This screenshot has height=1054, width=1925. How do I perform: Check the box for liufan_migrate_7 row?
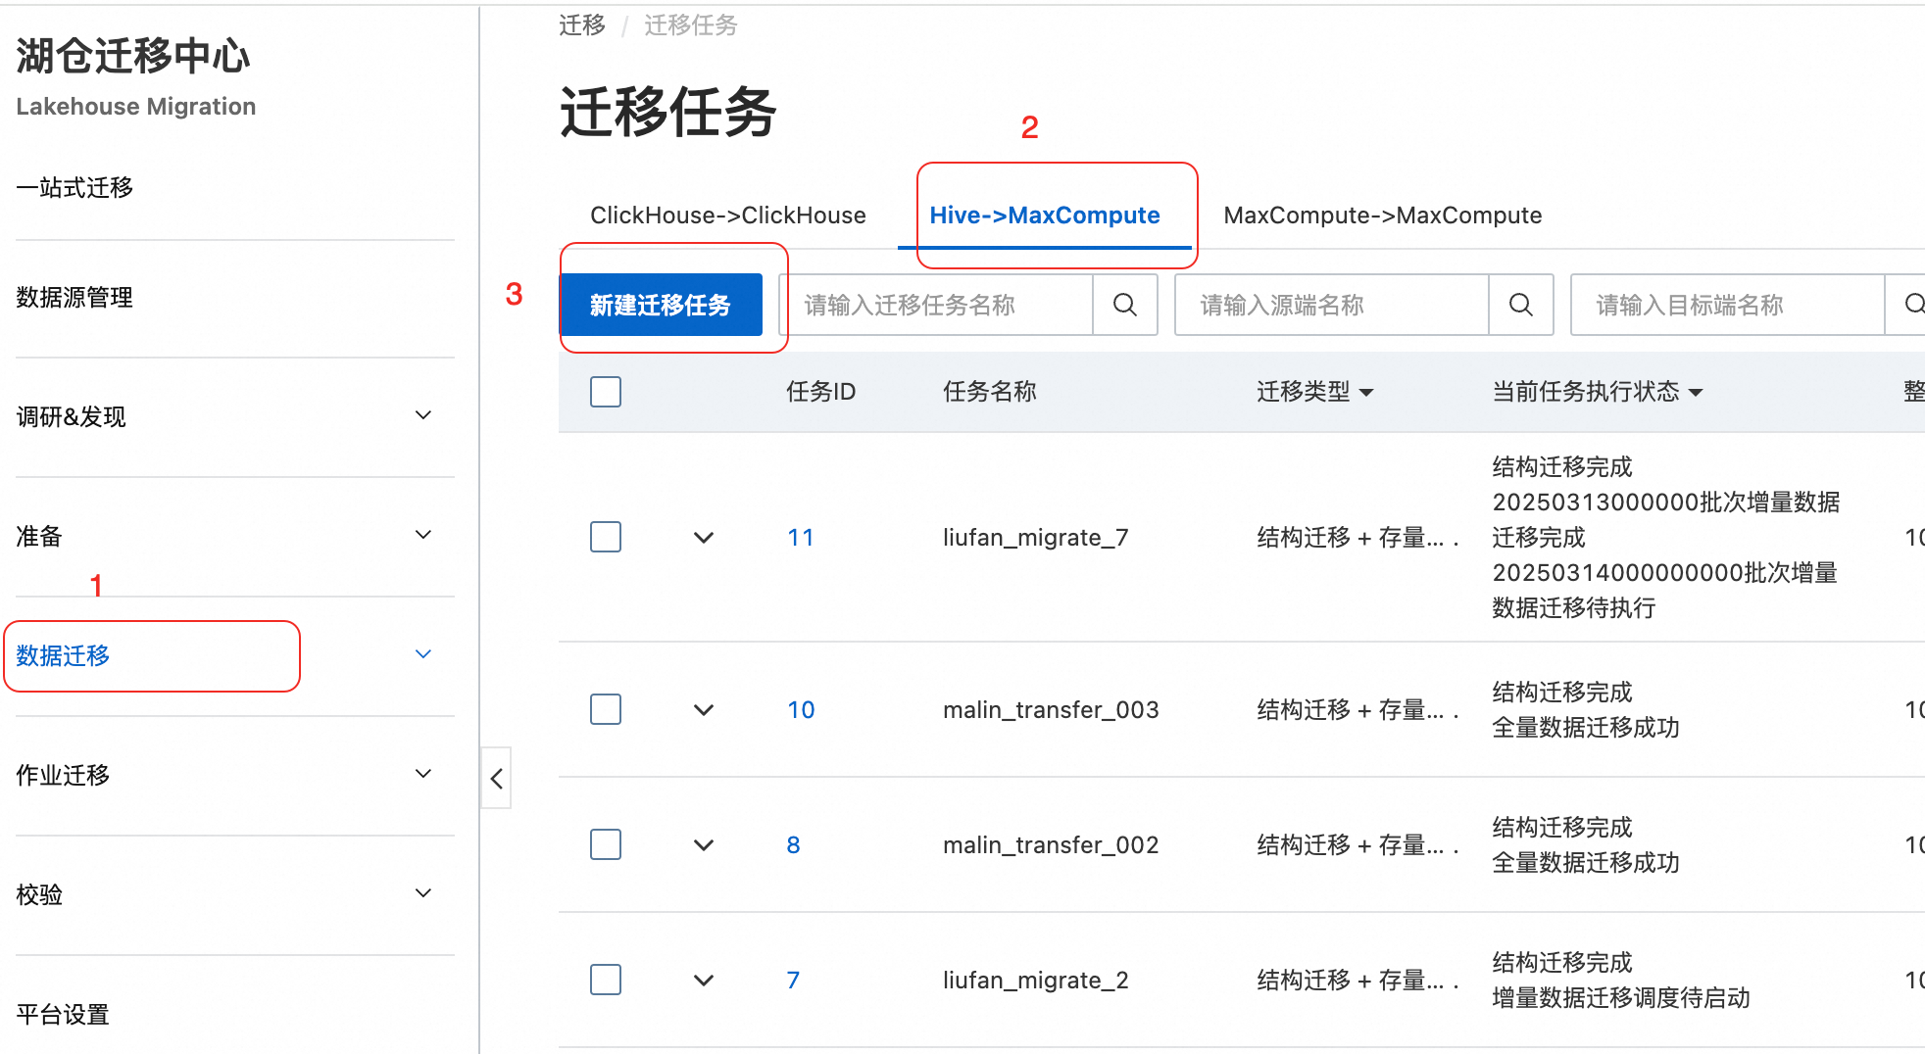pos(606,537)
